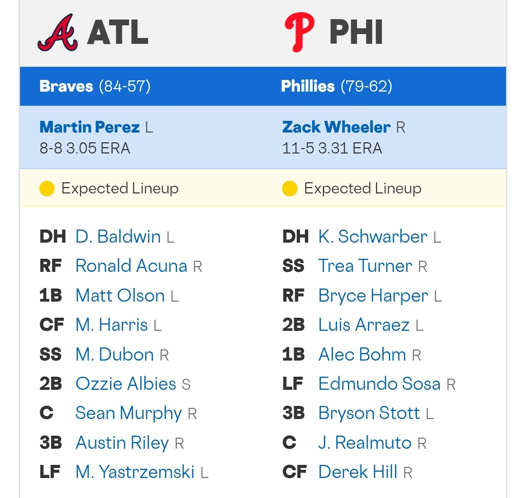This screenshot has width=526, height=498.
Task: Open Derek Hill's player page
Action: (x=358, y=472)
